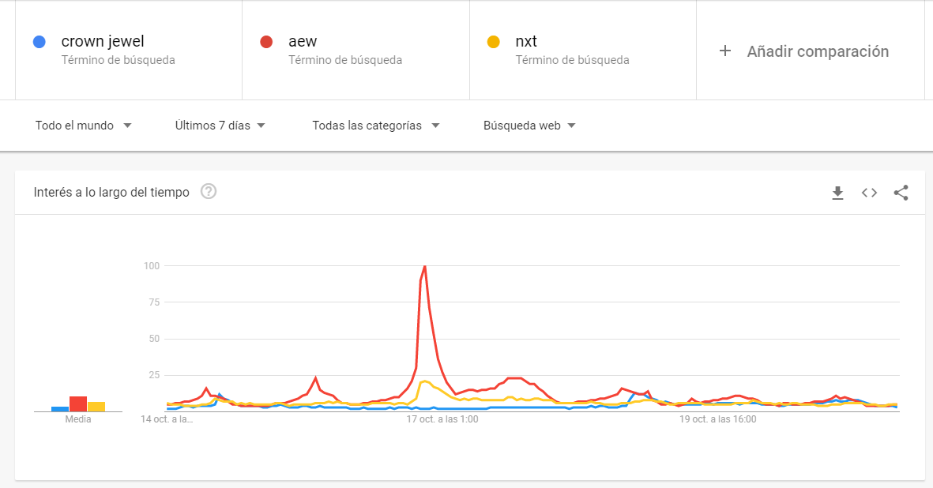Click the 17 oct. a las 1:00 axis label
The image size is (933, 488).
click(x=442, y=419)
